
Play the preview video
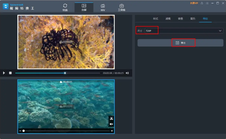4,73
